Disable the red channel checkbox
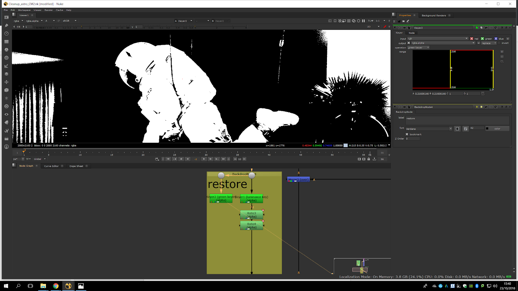 coord(472,39)
